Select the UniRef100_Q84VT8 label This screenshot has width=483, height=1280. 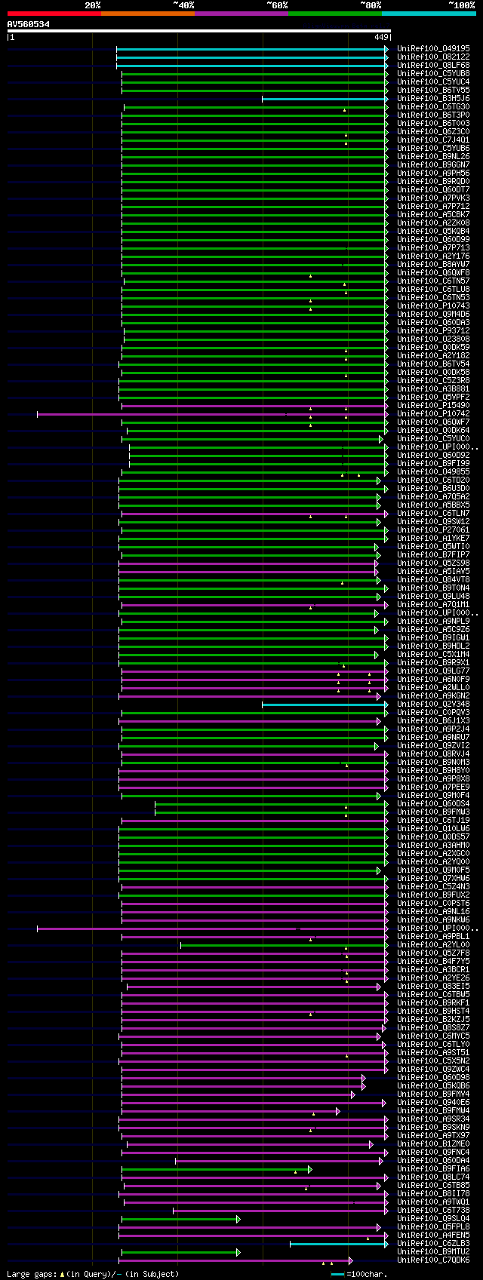point(433,579)
